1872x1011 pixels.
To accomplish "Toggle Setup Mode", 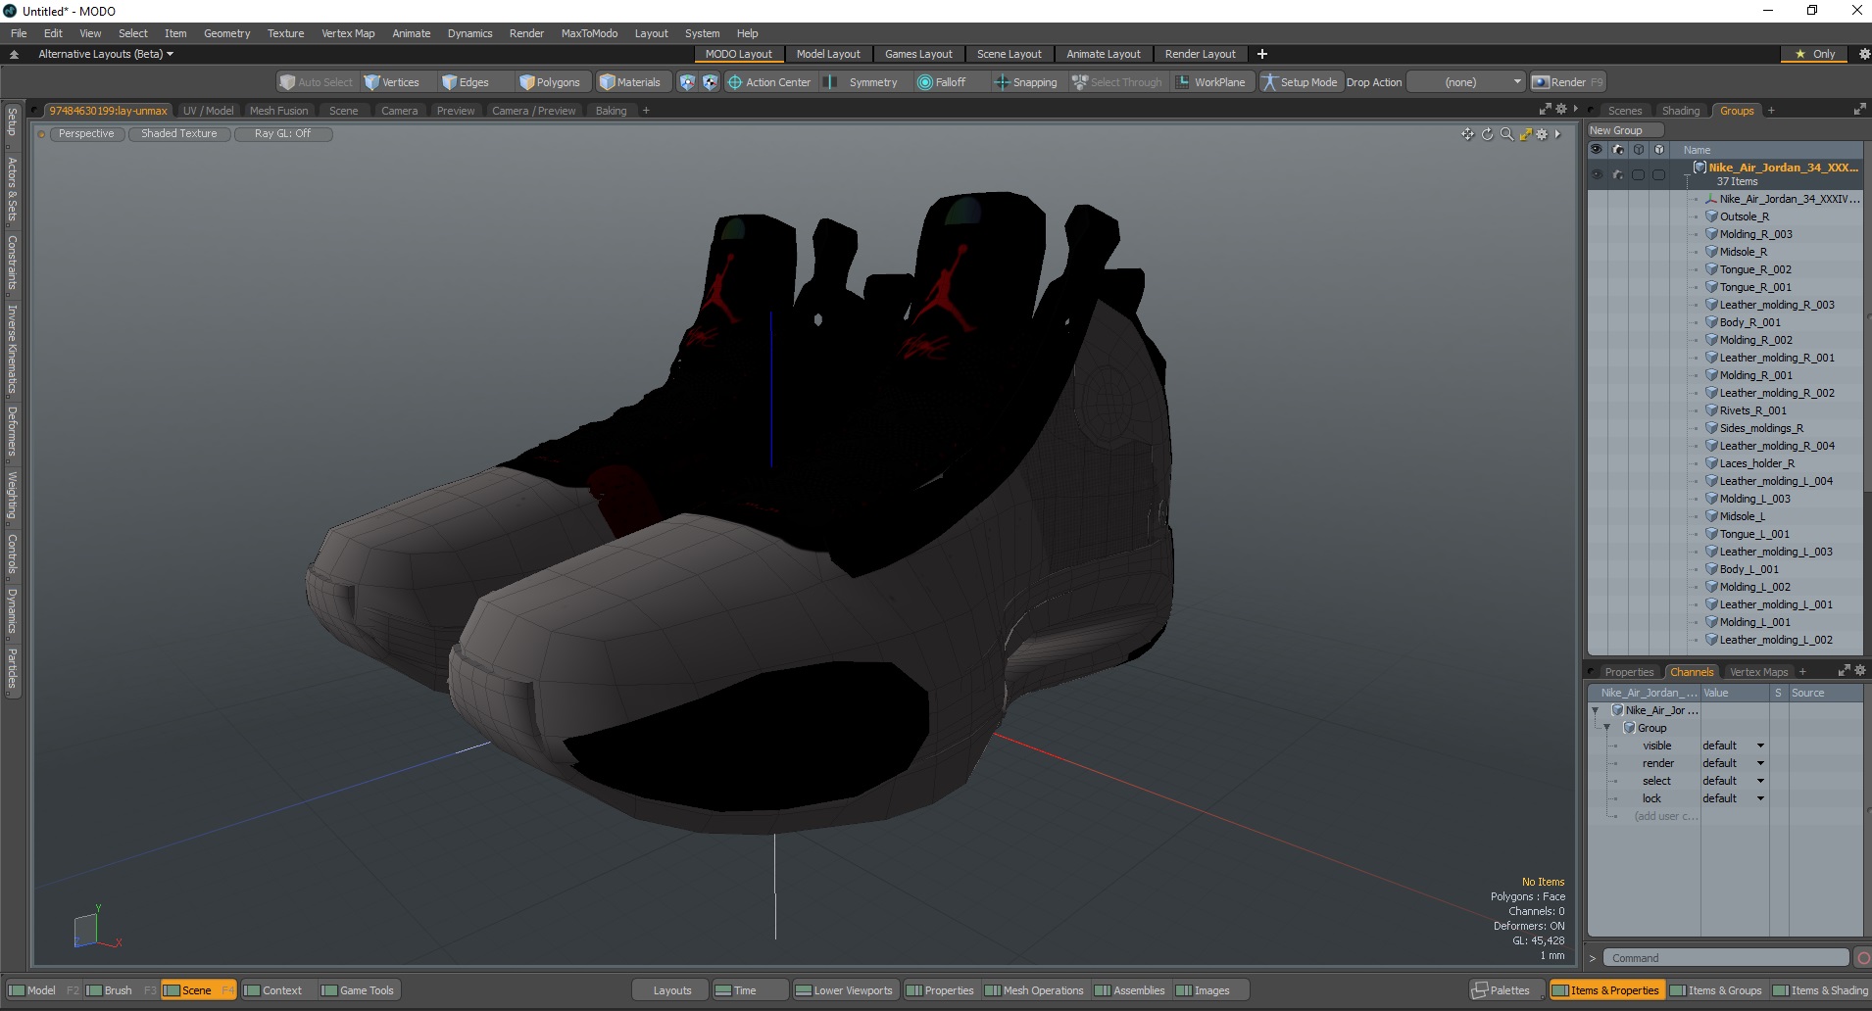I will pos(1300,82).
